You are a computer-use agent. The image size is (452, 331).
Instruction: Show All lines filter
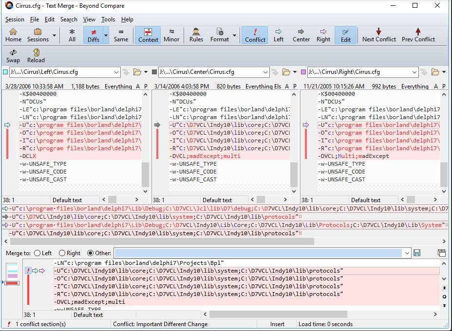[72, 35]
